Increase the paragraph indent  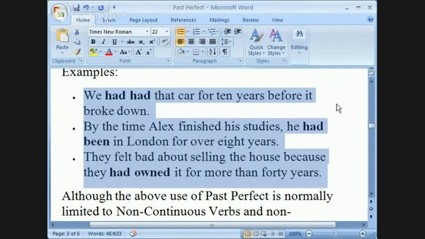[x=238, y=32]
